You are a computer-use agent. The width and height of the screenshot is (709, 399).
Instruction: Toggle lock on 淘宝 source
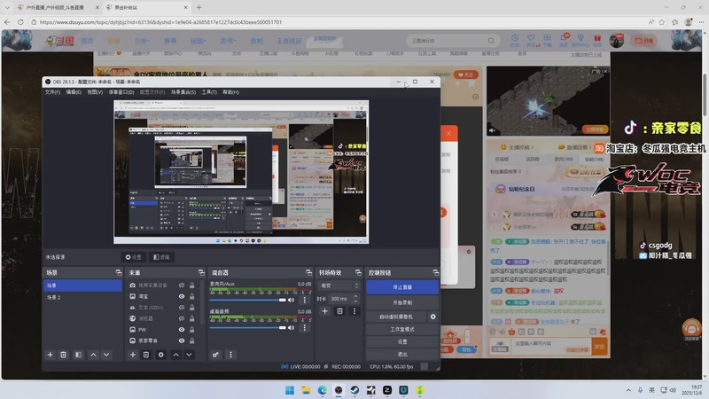coord(192,296)
